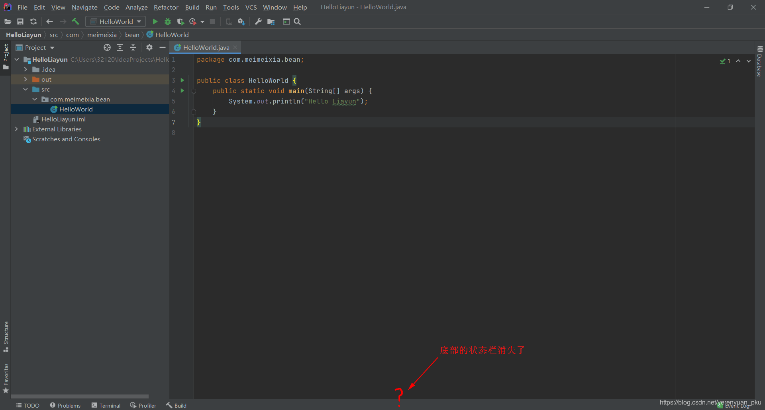Click the Run Anything icon

[x=286, y=21]
